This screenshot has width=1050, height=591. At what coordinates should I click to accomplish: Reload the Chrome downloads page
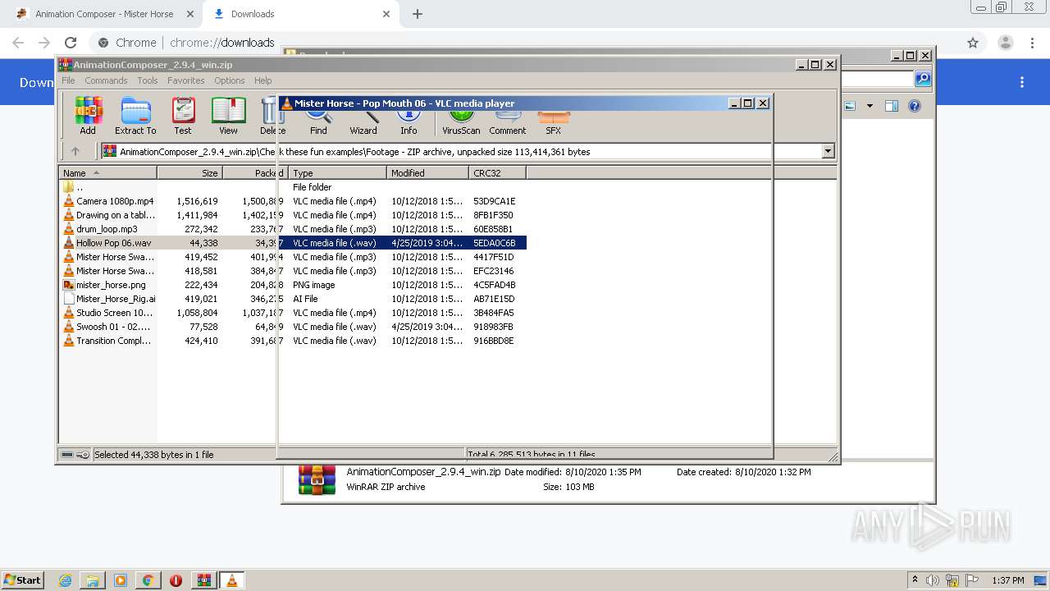[x=71, y=43]
